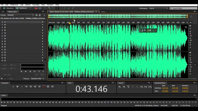Save rack as favorite star icon

coord(44,15)
